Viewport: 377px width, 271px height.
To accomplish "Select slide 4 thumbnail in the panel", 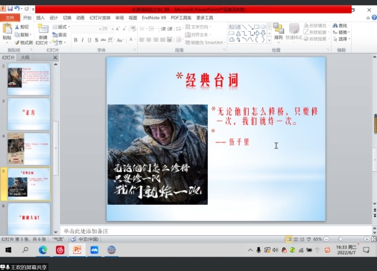I will click(29, 149).
